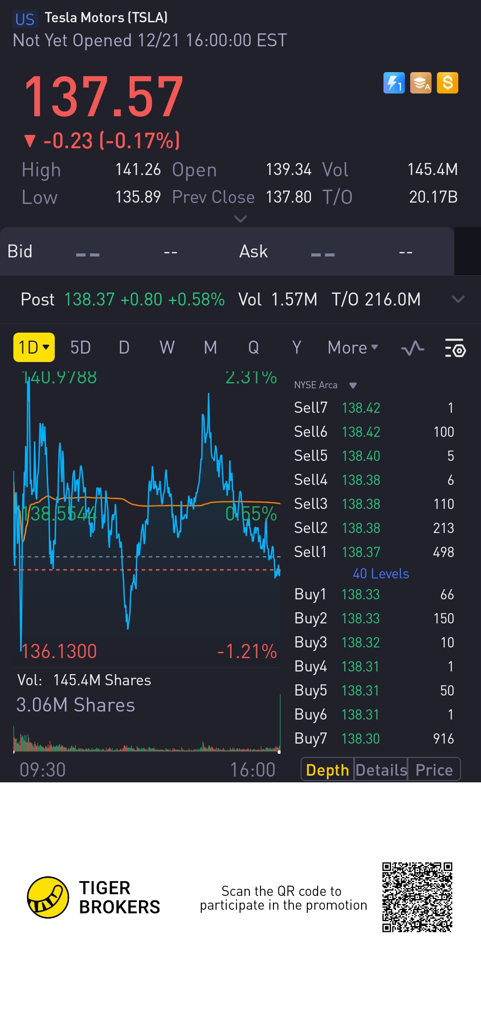Open chart display settings icon
This screenshot has width=481, height=1013.
(x=455, y=348)
